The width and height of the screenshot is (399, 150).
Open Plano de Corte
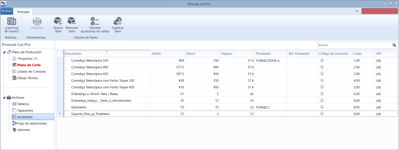(x=29, y=65)
